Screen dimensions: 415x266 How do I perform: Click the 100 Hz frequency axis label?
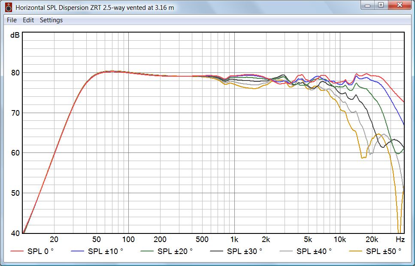[x=128, y=239]
